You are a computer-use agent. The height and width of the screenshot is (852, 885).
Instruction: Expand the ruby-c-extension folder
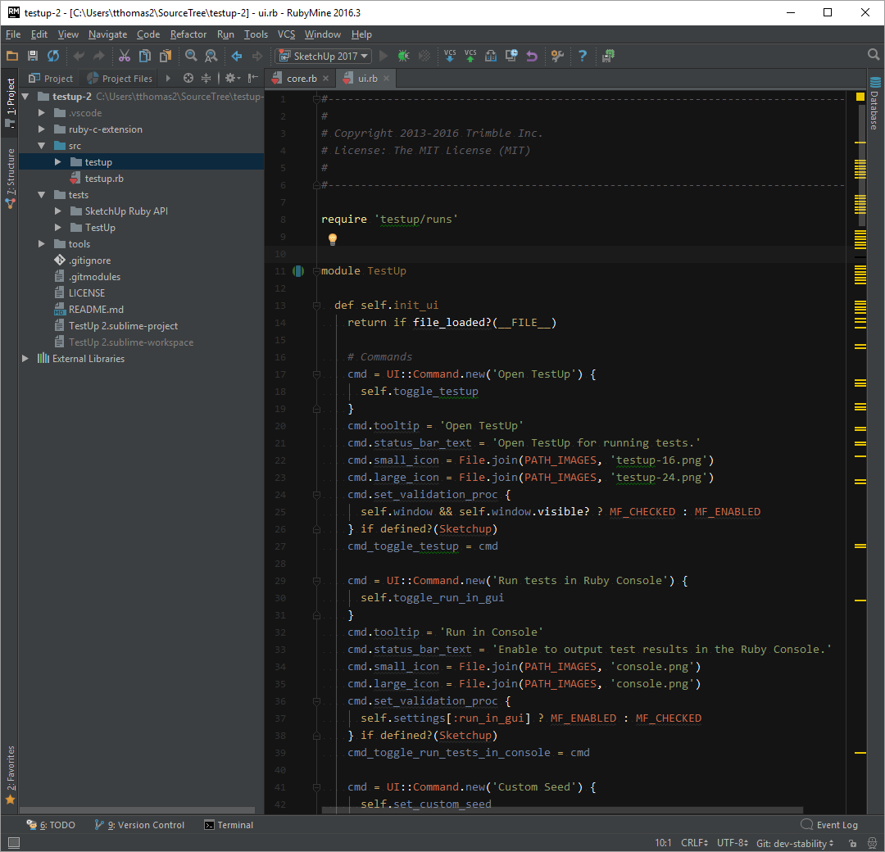click(42, 129)
